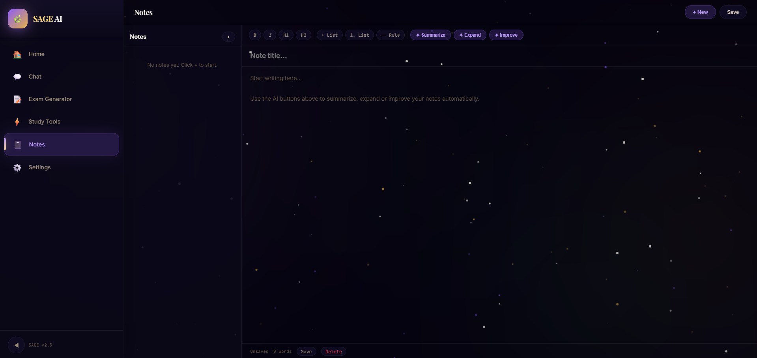Open the Study Tools page

[62, 122]
